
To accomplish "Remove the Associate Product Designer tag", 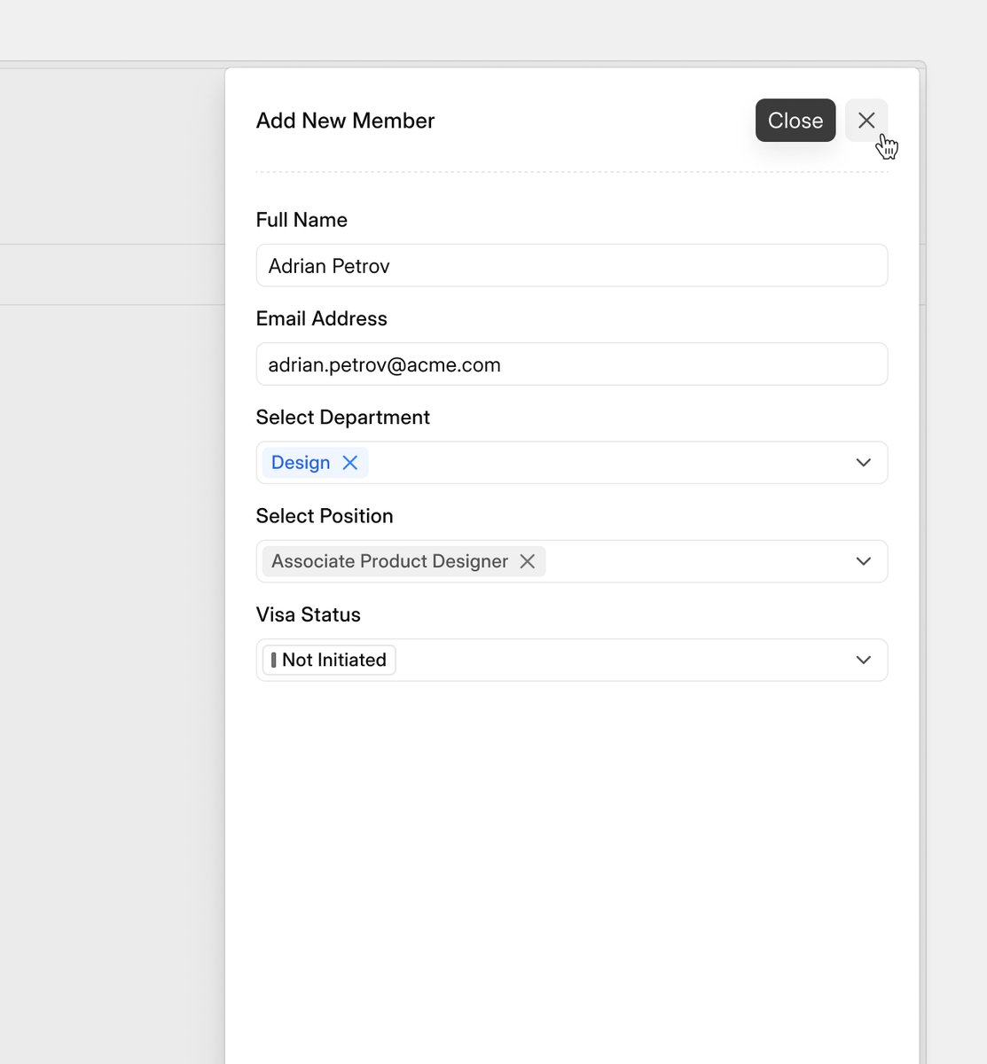I will (x=528, y=561).
